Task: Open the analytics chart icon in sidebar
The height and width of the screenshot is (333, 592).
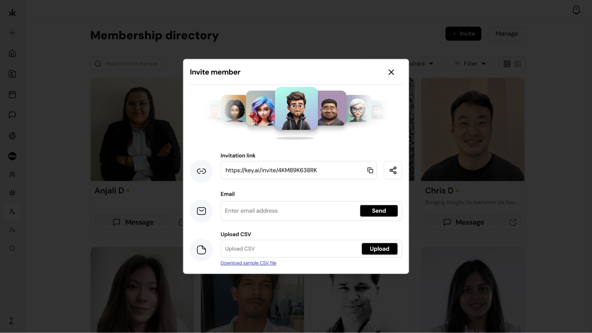Action: [x=12, y=136]
